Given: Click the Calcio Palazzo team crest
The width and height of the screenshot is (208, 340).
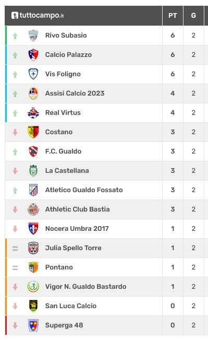Looking at the screenshot, I should (33, 55).
